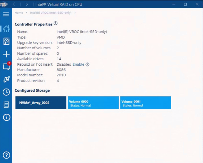Viewport: 203px width, 163px height.
Task: Enable rebuild on hot insert
Action: (x=78, y=65)
